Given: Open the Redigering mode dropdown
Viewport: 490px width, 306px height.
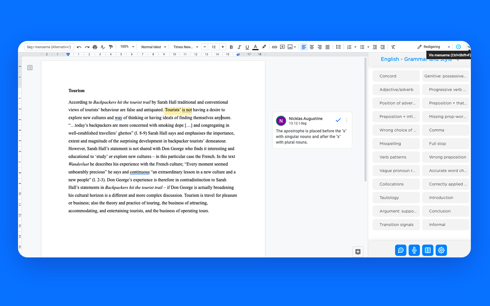Looking at the screenshot, I should 434,47.
